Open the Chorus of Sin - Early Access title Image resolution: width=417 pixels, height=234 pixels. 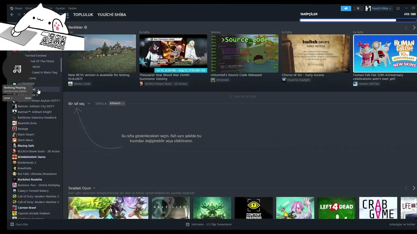click(303, 75)
